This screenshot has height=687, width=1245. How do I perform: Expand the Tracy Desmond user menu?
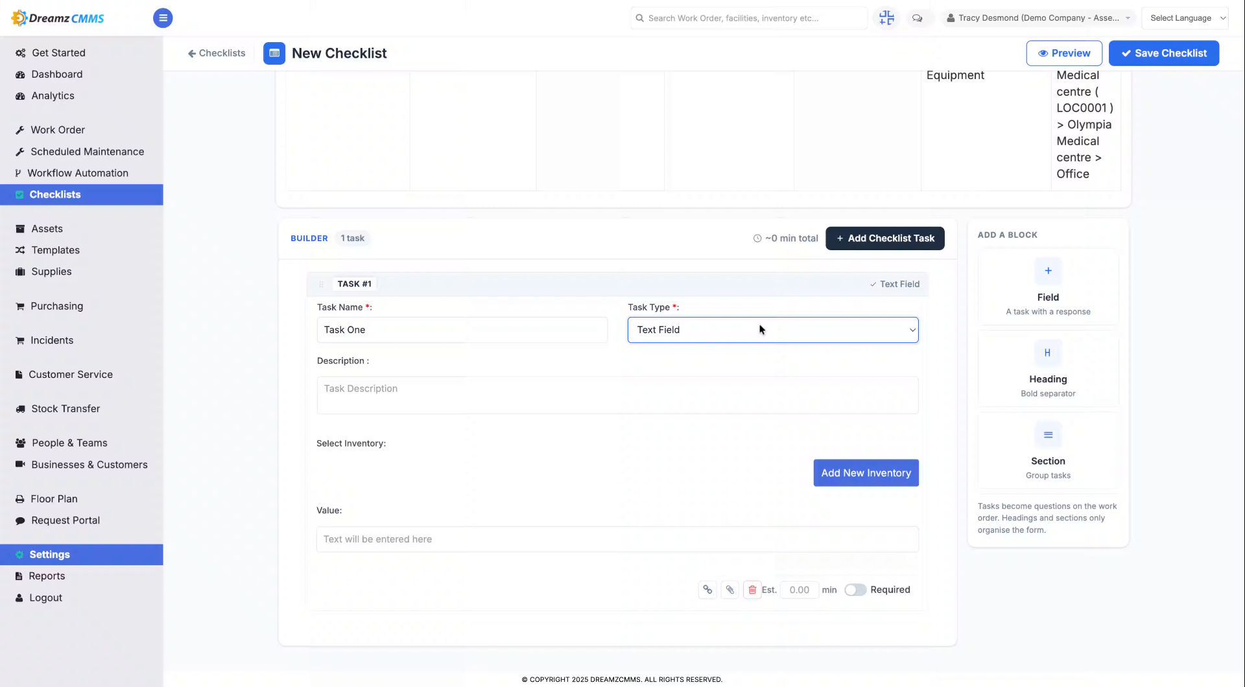pos(1038,18)
